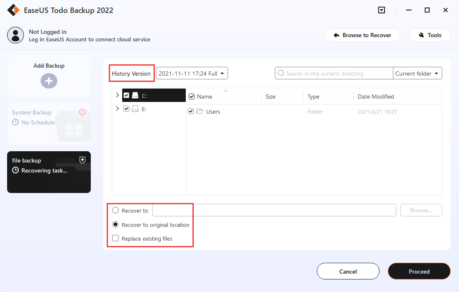This screenshot has height=292, width=459.
Task: Sort by the Date Modified column header
Action: [x=376, y=96]
